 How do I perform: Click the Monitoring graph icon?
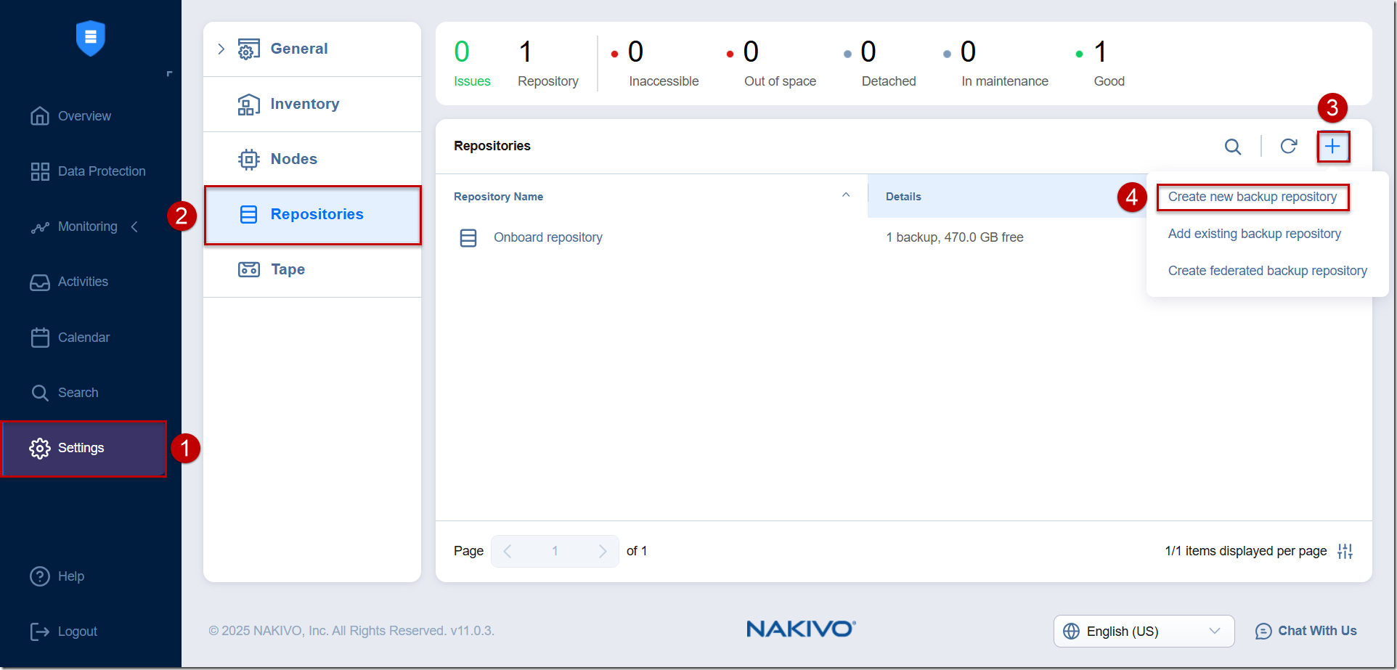tap(40, 228)
